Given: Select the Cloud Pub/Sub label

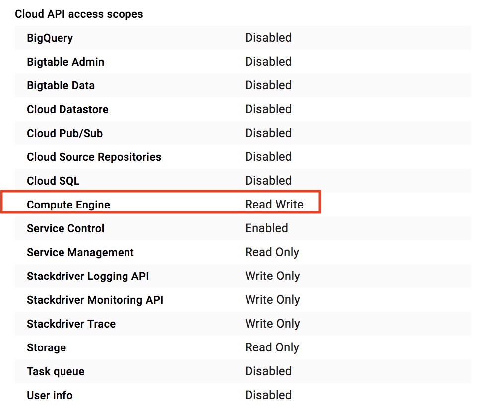Looking at the screenshot, I should (x=65, y=133).
